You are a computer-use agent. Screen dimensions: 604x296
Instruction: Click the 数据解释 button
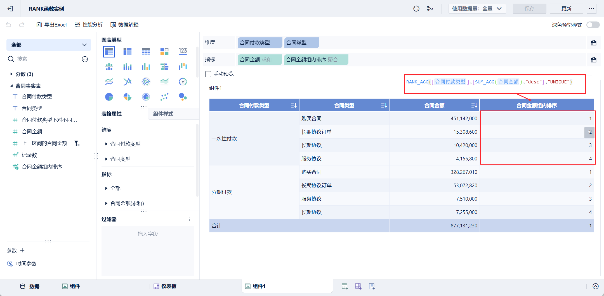point(124,25)
